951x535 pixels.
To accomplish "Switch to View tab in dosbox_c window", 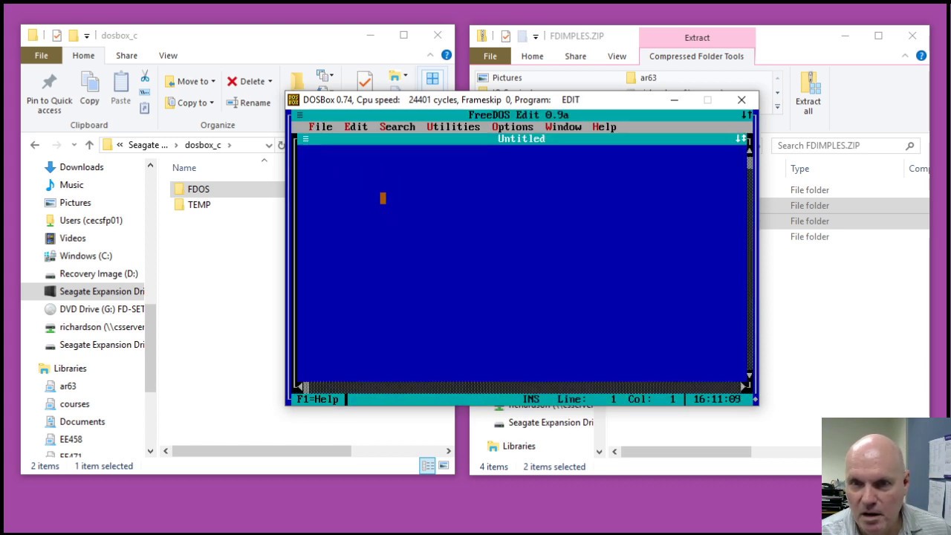I will pyautogui.click(x=168, y=56).
